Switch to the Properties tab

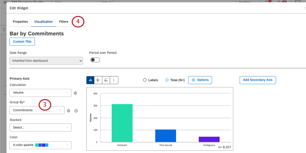point(20,22)
